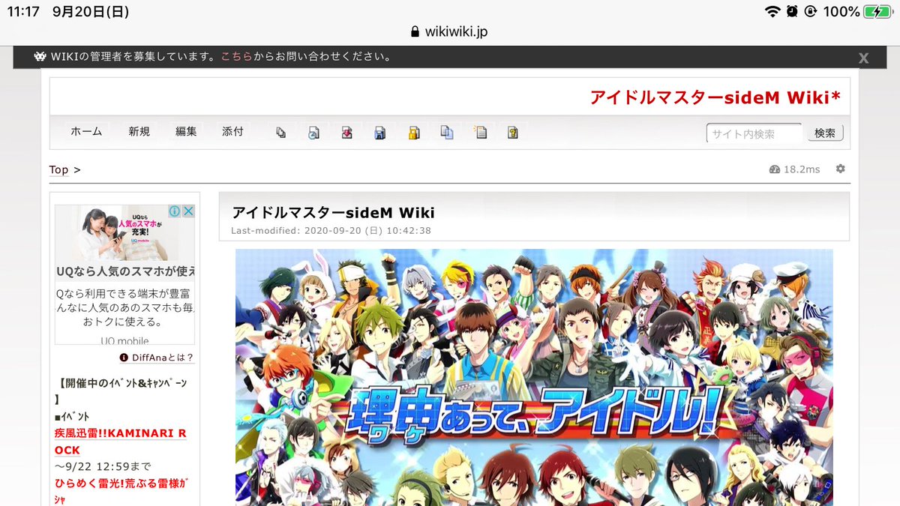Viewport: 900px width, 506px height.
Task: Tap the padlock icon beside wikiwiki.jp
Action: (415, 31)
